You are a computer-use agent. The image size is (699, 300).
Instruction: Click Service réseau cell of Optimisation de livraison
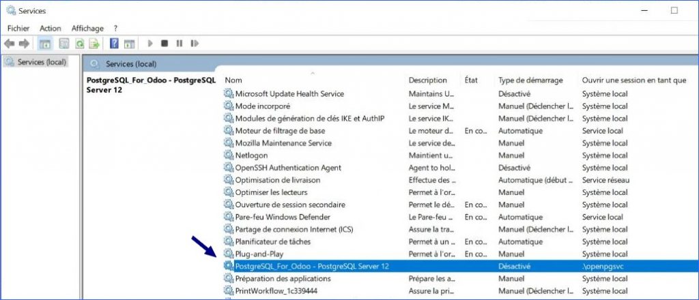[x=606, y=180]
